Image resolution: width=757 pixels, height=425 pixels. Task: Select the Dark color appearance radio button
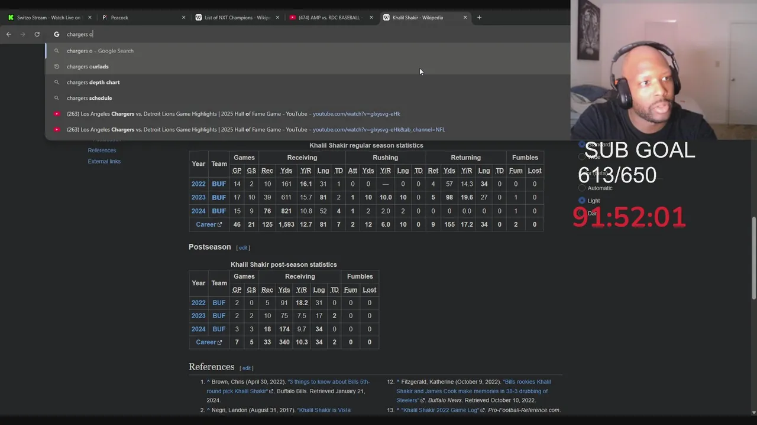pyautogui.click(x=582, y=213)
